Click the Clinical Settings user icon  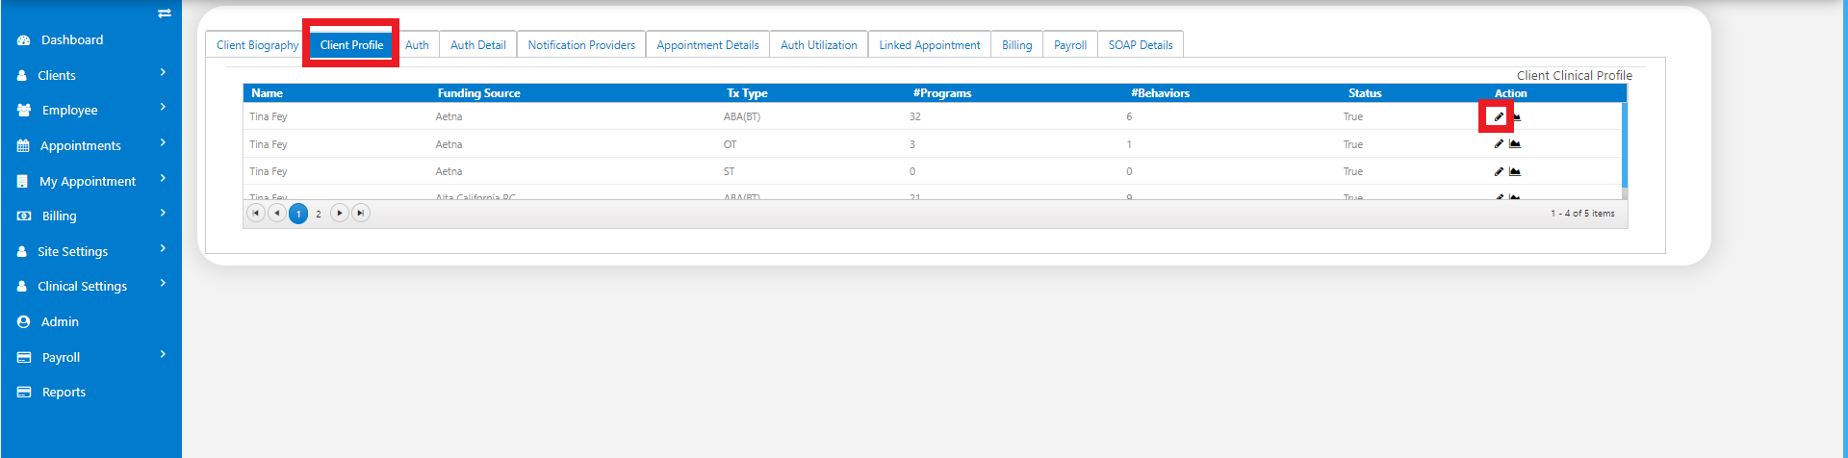click(22, 287)
